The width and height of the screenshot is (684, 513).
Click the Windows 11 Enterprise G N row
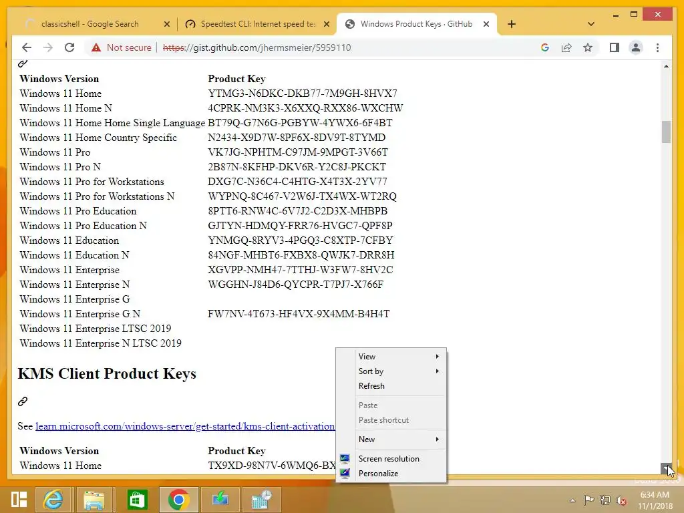[204, 314]
